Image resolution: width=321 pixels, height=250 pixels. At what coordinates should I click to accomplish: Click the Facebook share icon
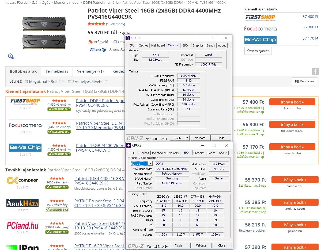pos(315,72)
